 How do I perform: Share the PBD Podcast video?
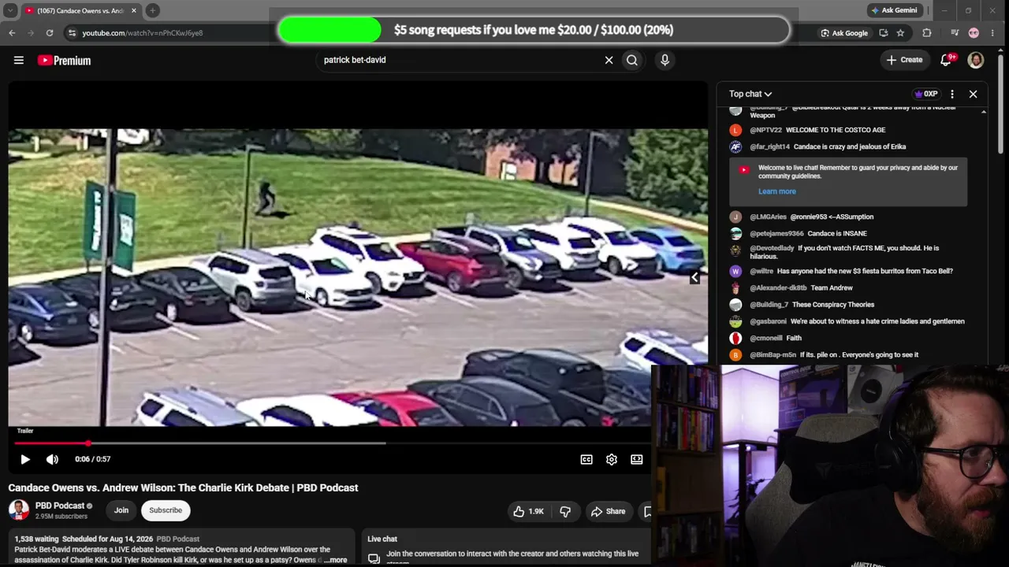[608, 512]
